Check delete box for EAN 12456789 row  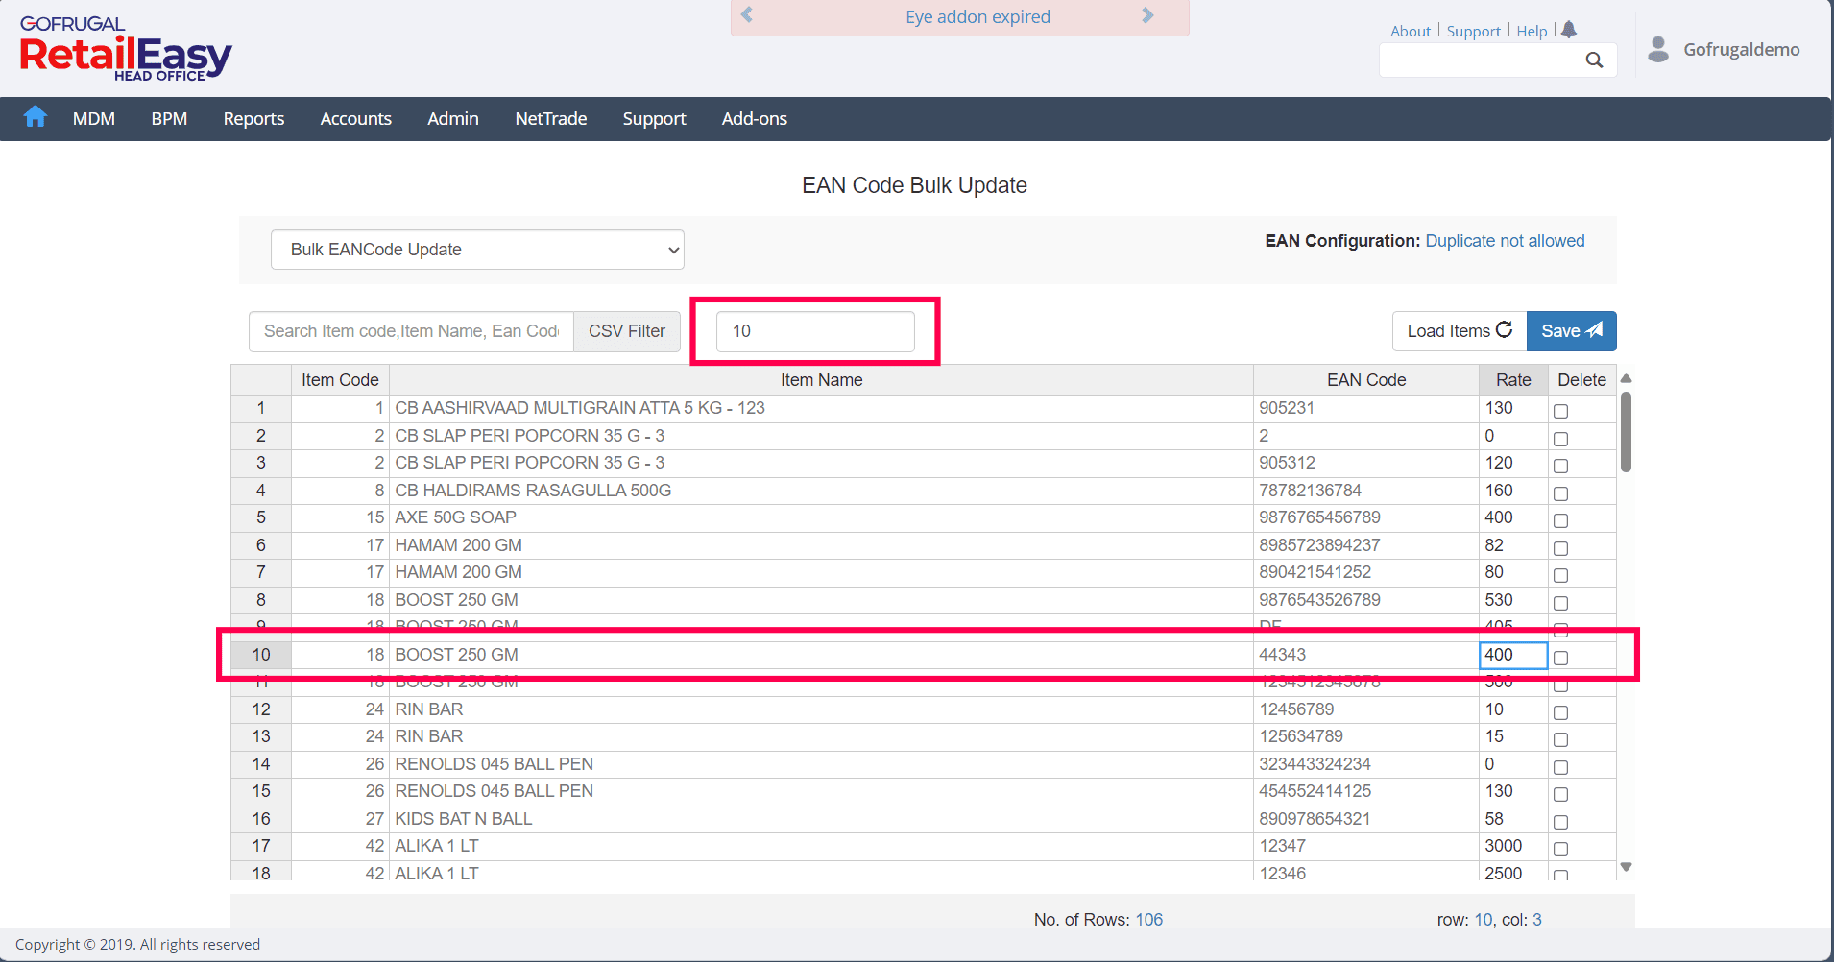tap(1561, 712)
